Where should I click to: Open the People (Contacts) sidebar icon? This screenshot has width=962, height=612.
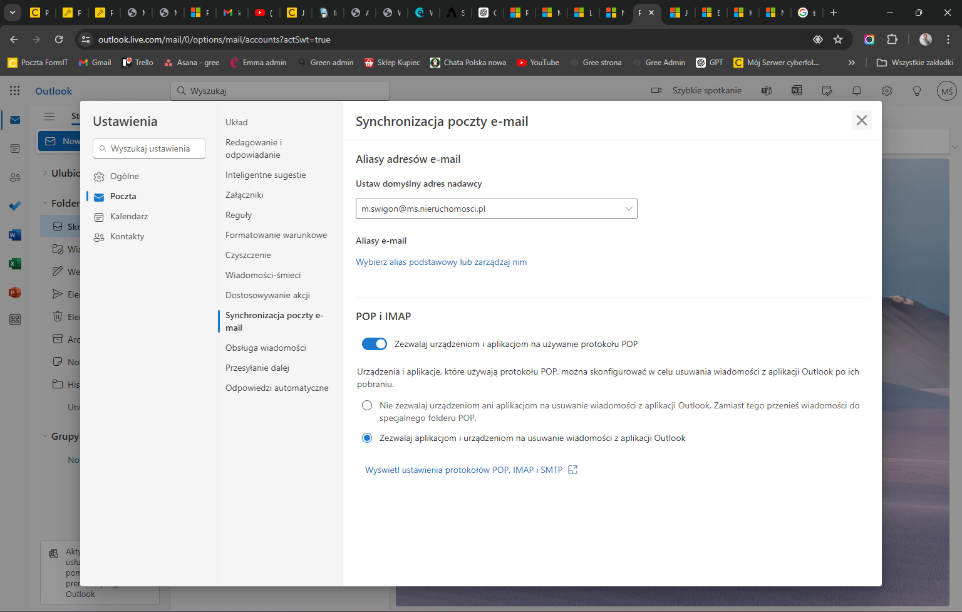click(x=15, y=177)
